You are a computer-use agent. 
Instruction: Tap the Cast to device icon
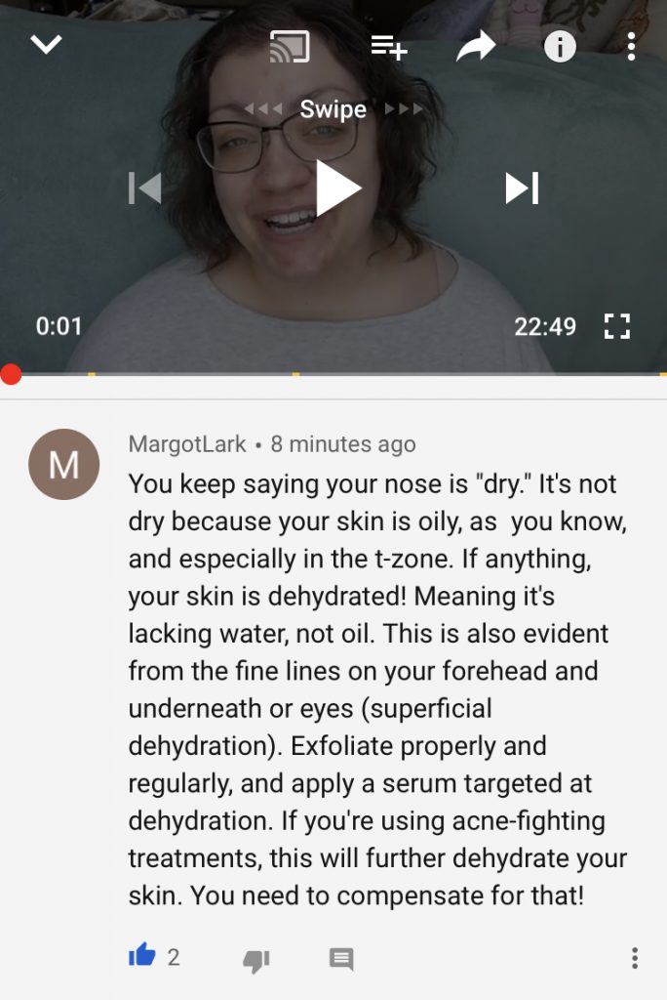point(290,47)
